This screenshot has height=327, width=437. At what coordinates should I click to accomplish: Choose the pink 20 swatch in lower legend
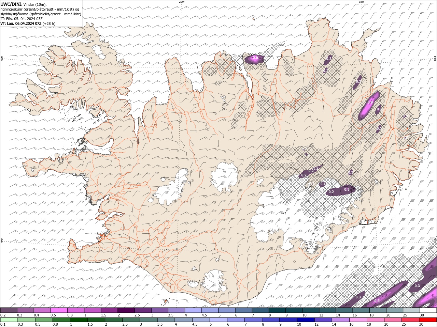pyautogui.click(x=393, y=320)
